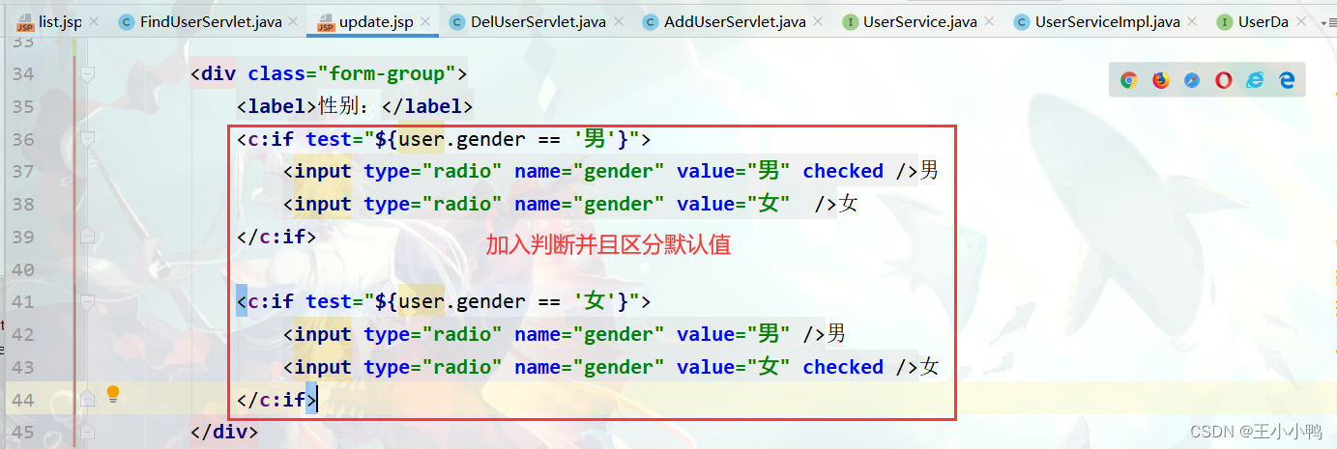The height and width of the screenshot is (449, 1337).
Task: Click line number 34 in gutter
Action: pos(24,74)
